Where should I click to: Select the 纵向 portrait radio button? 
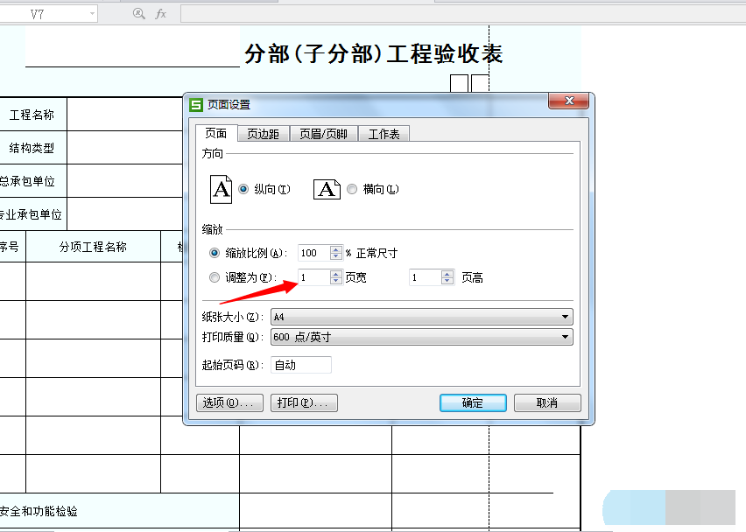point(243,189)
